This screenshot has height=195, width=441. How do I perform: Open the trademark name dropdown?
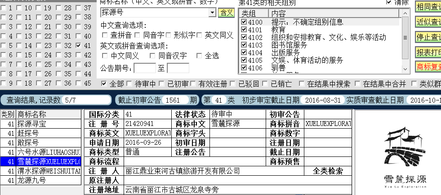click(212, 13)
